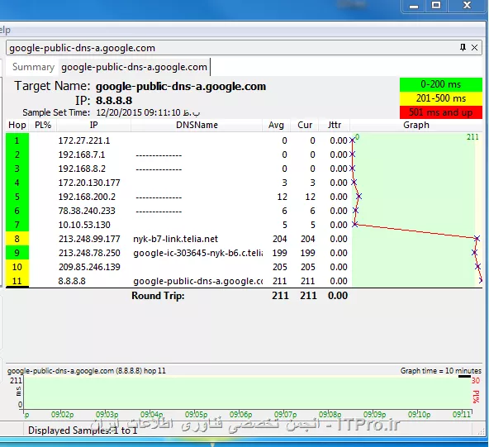The image size is (489, 447).
Task: Select hop 7 number cell
Action: point(17,225)
